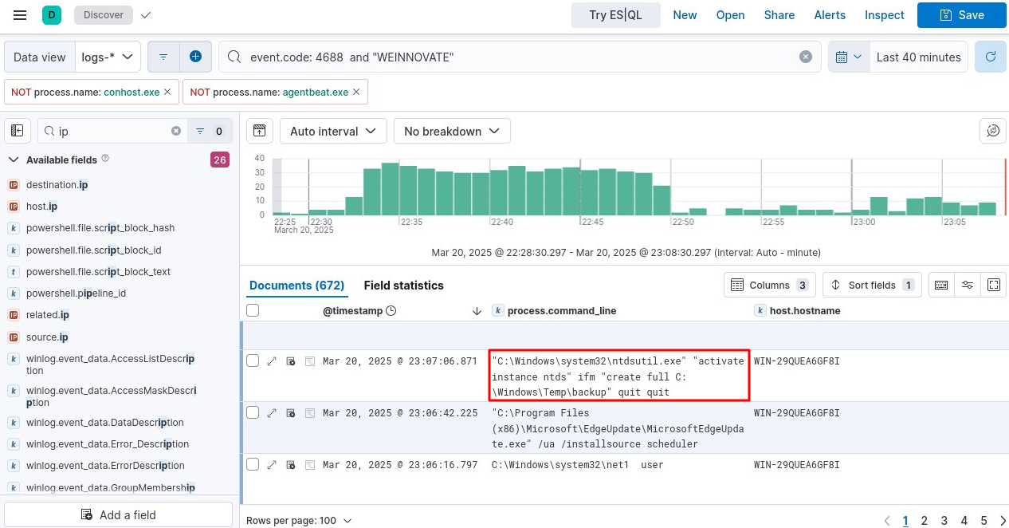Viewport: 1009px width, 528px height.
Task: Collapse the field list sidebar
Action: [x=18, y=131]
